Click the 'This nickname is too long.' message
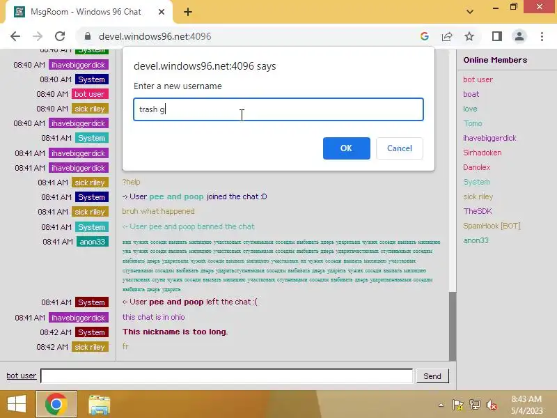This screenshot has width=557, height=418. click(175, 332)
